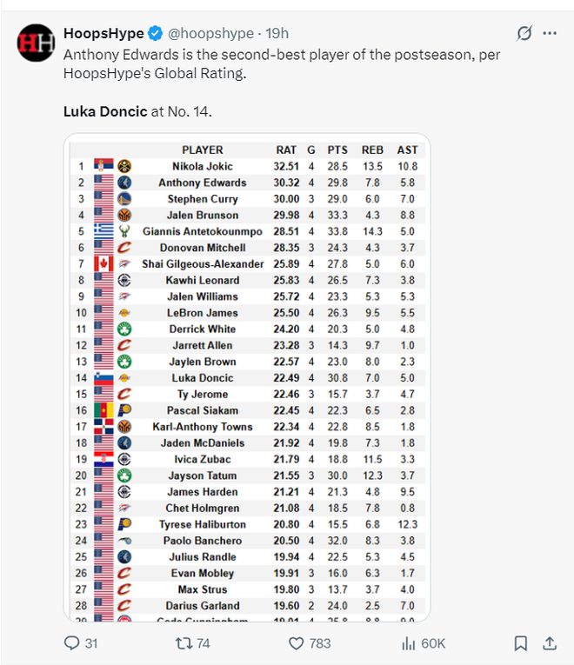Open the HoopsHype display name link
The width and height of the screenshot is (574, 665).
pos(103,34)
